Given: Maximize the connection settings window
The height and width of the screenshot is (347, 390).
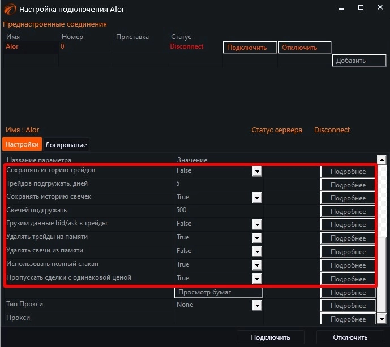Looking at the screenshot, I should point(361,8).
